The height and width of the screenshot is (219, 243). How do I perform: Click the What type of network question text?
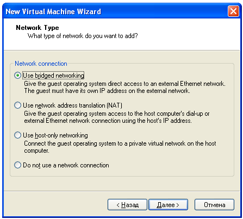pos(83,36)
